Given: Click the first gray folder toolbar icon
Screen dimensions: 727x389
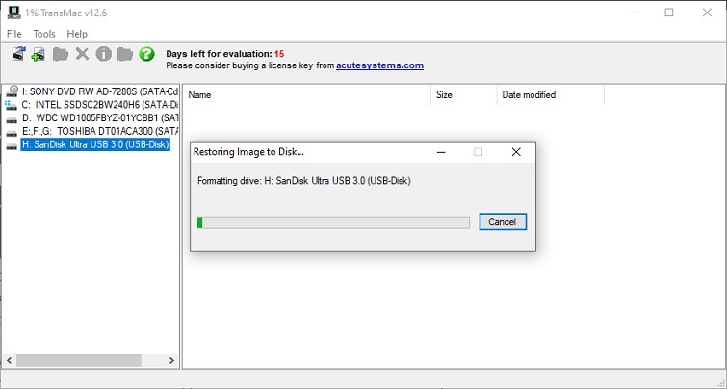Looking at the screenshot, I should 61,54.
